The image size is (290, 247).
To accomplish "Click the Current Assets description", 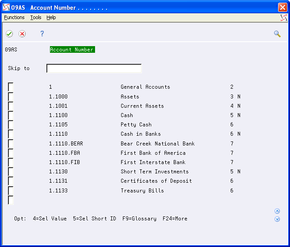I will click(142, 106).
